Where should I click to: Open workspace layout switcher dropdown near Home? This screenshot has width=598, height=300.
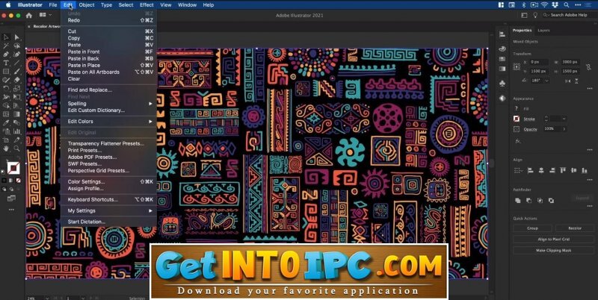46,15
